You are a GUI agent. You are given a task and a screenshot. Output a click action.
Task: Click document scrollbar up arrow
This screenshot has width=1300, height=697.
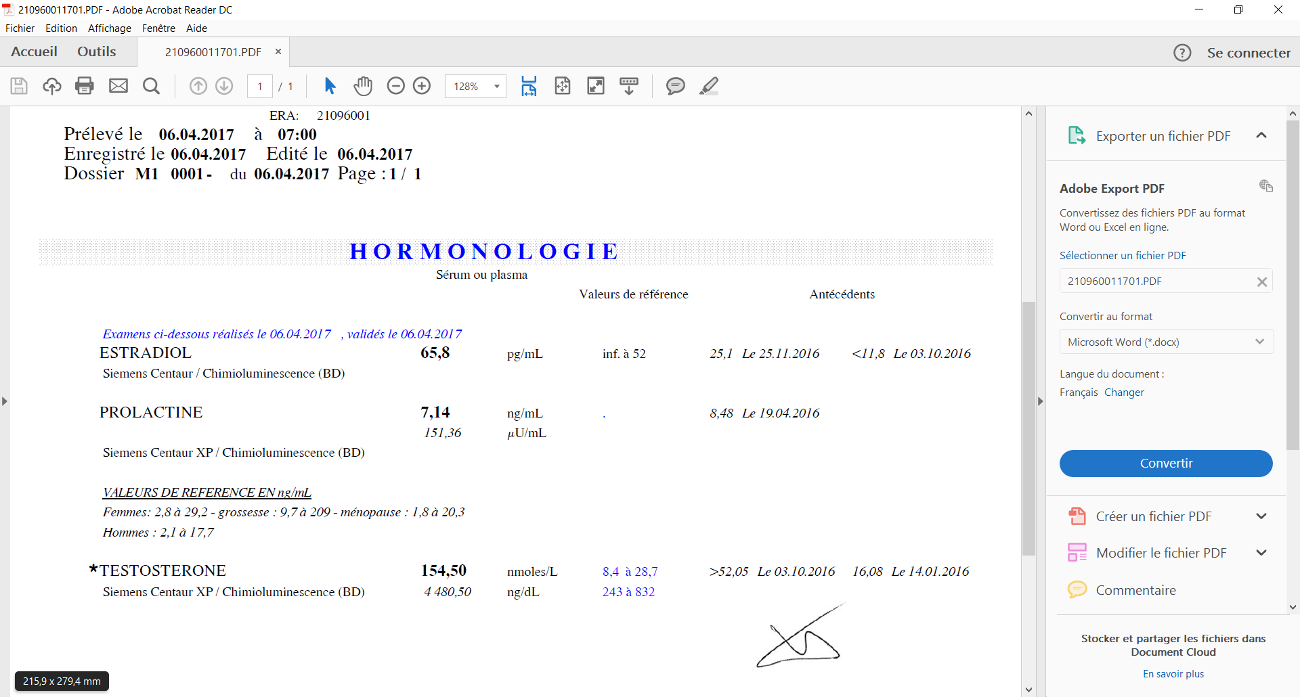1029,114
